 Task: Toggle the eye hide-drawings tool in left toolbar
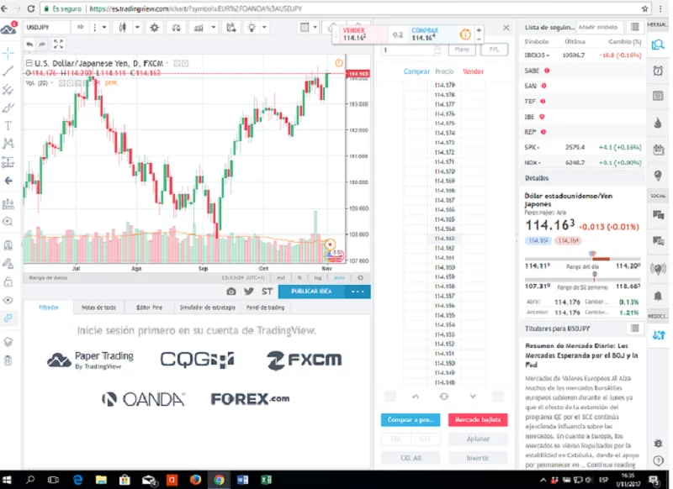point(8,300)
